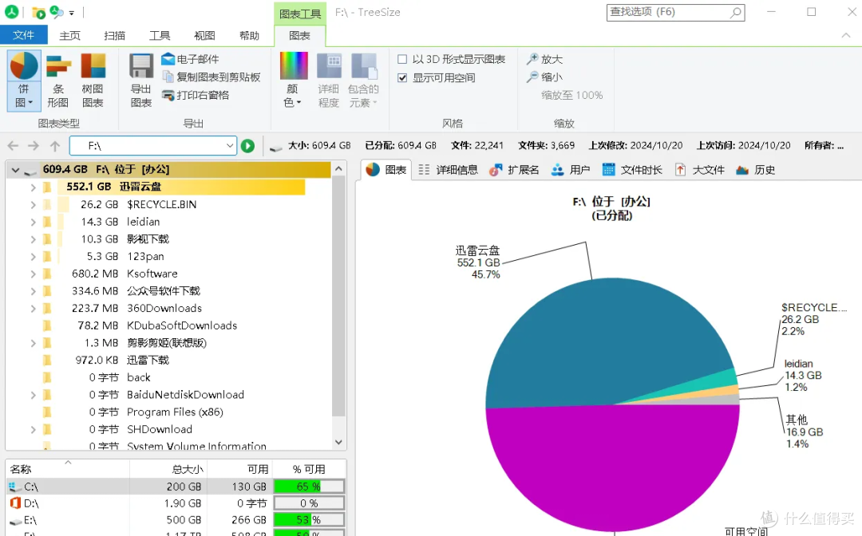The height and width of the screenshot is (536, 862).
Task: Toggle show free space (显示可用空间) checkbox
Action: click(x=402, y=78)
